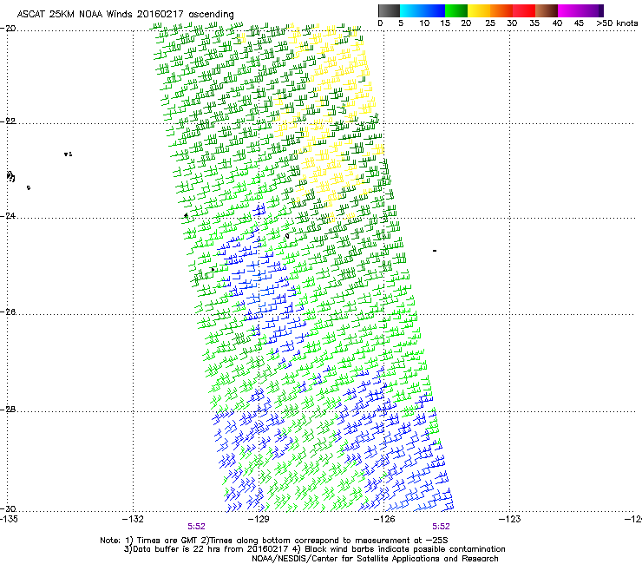Click the -126 longitude axis label
642x564 pixels.
[x=384, y=519]
